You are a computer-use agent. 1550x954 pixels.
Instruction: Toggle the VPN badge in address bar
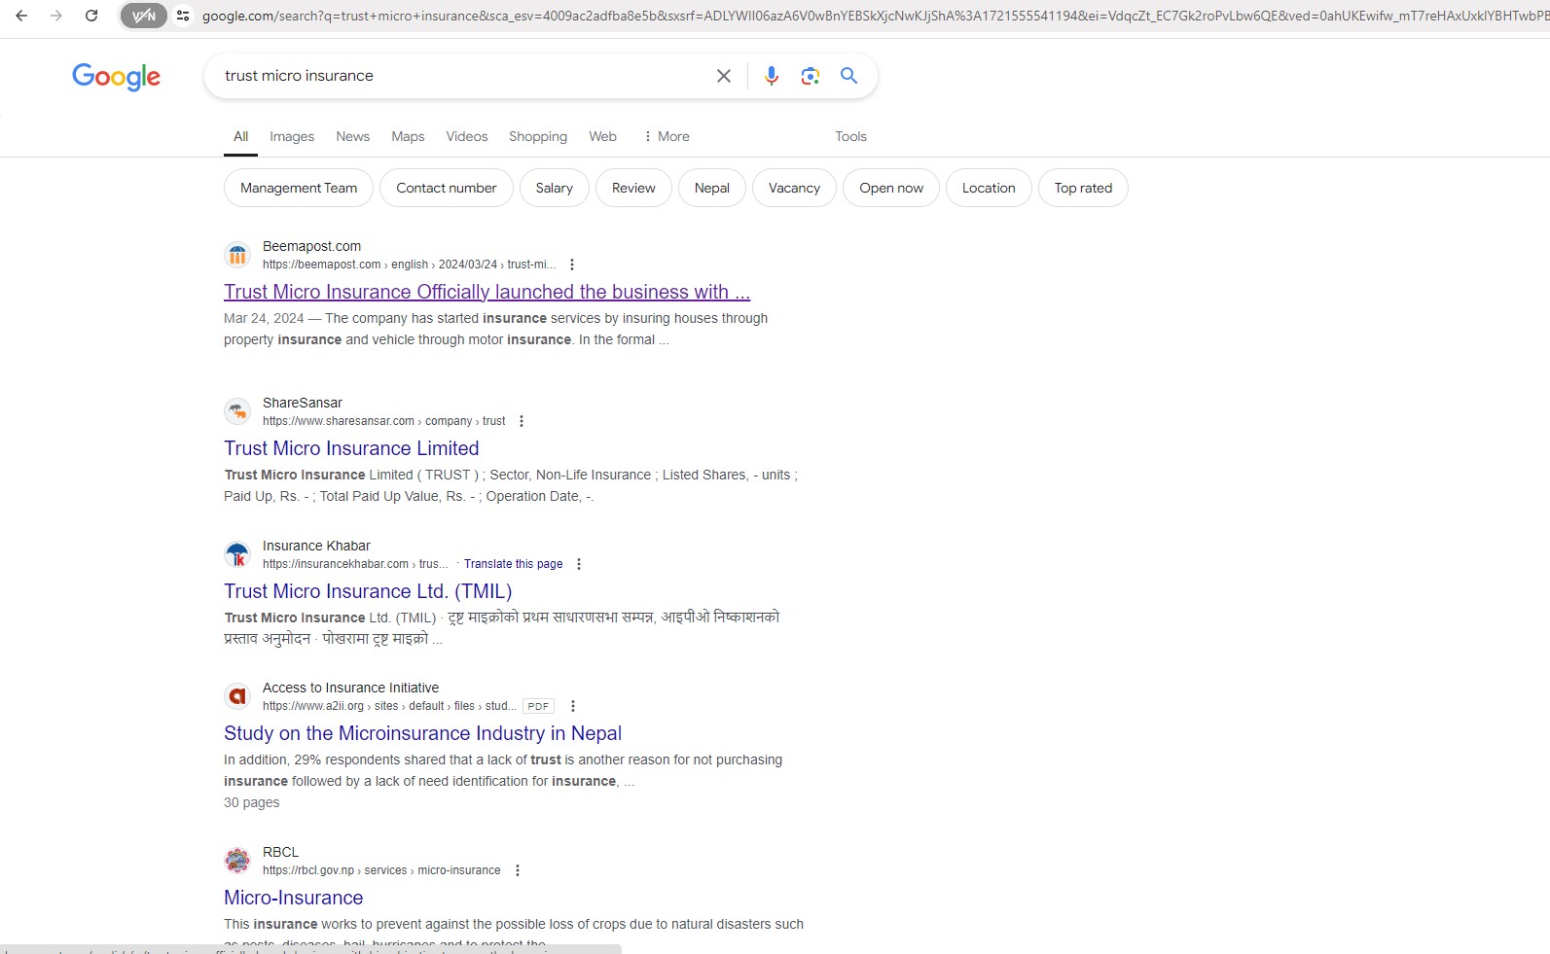tap(143, 16)
